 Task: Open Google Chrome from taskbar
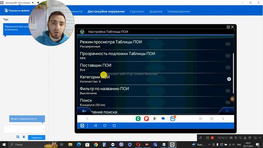click(96, 144)
